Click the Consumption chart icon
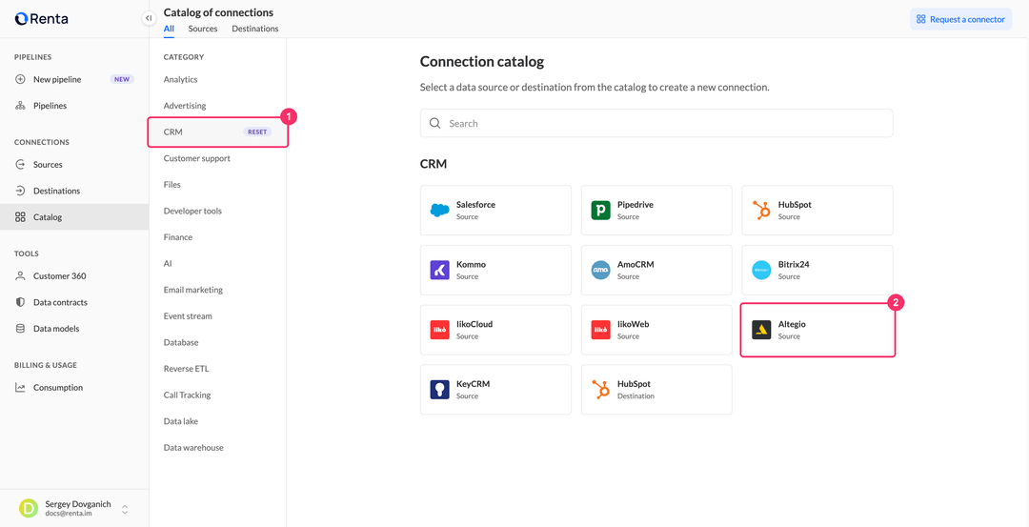 (20, 388)
